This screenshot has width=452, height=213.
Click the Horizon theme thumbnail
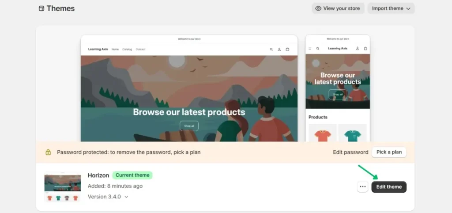63,187
